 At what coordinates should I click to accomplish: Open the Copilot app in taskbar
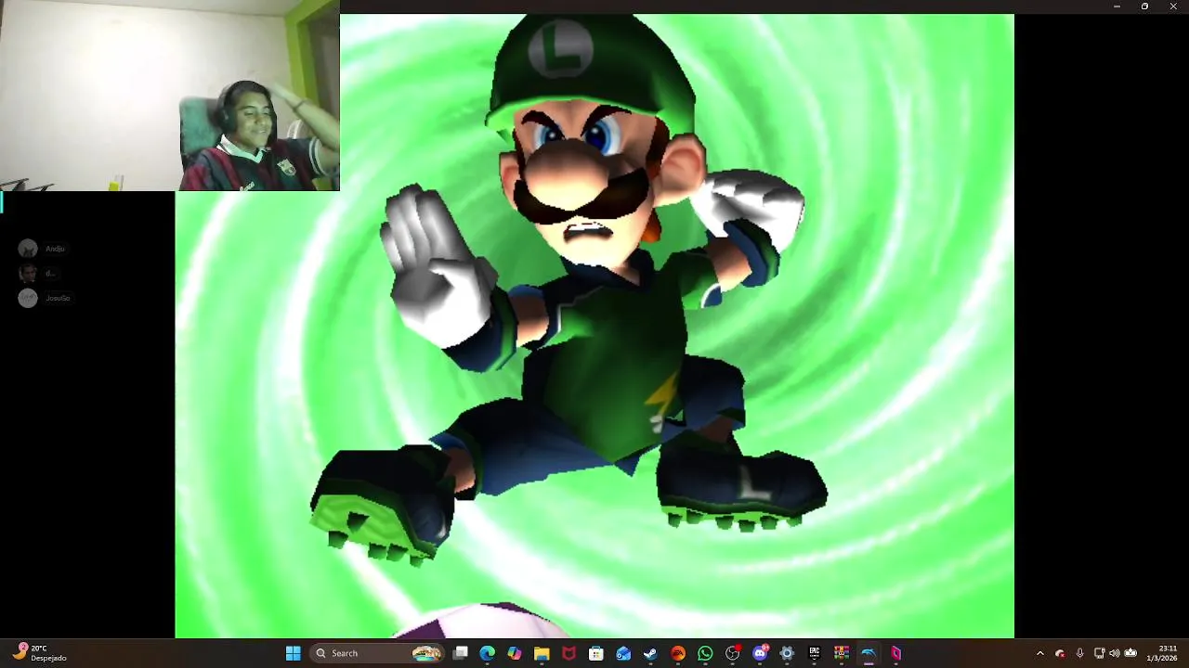(x=515, y=653)
